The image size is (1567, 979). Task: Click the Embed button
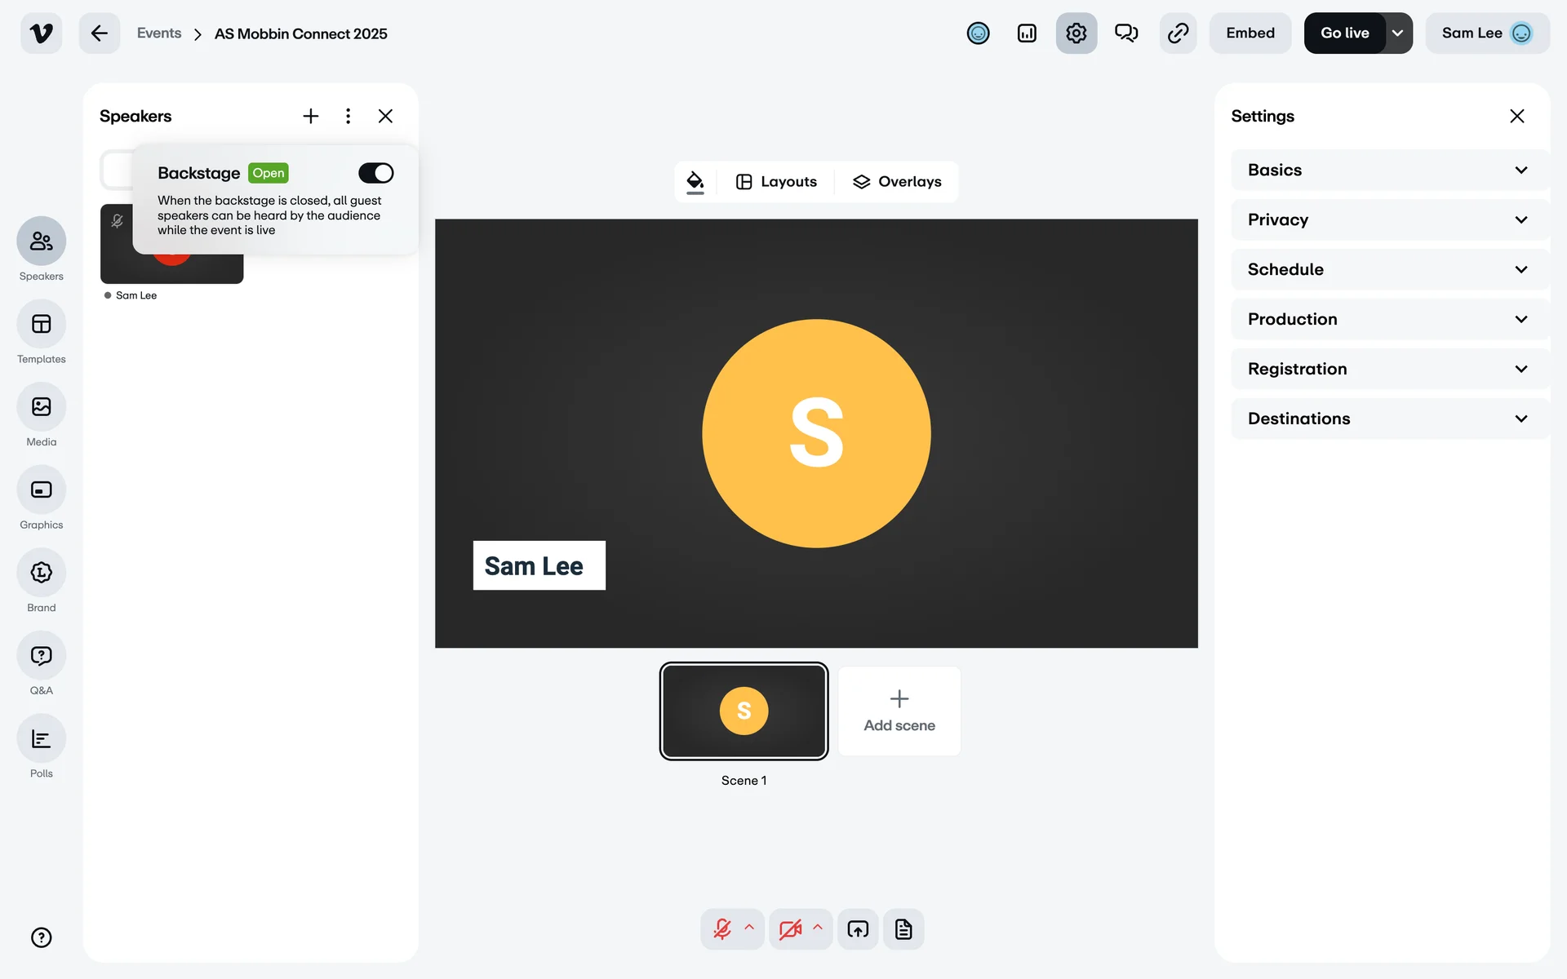[1250, 33]
